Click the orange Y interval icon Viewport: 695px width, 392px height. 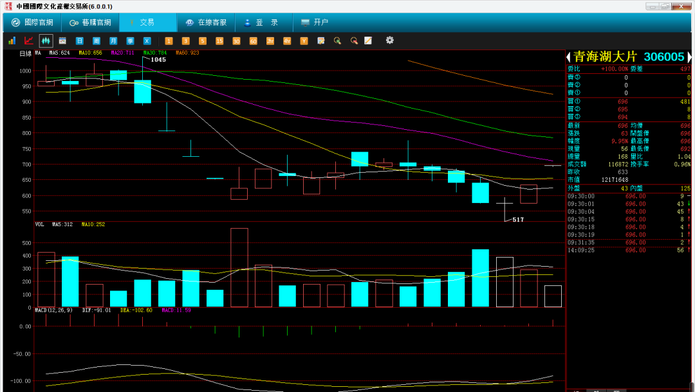304,40
